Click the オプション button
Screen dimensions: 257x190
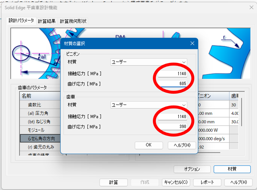pyautogui.click(x=192, y=169)
